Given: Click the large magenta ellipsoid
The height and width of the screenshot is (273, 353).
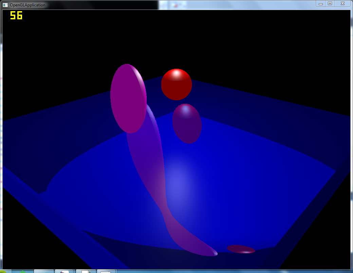Looking at the screenshot, I should 128,98.
